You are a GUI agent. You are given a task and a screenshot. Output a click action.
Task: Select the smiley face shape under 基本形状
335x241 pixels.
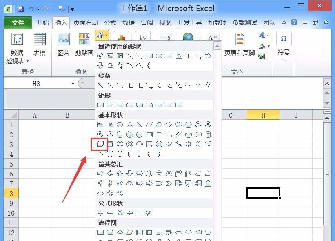(159, 144)
